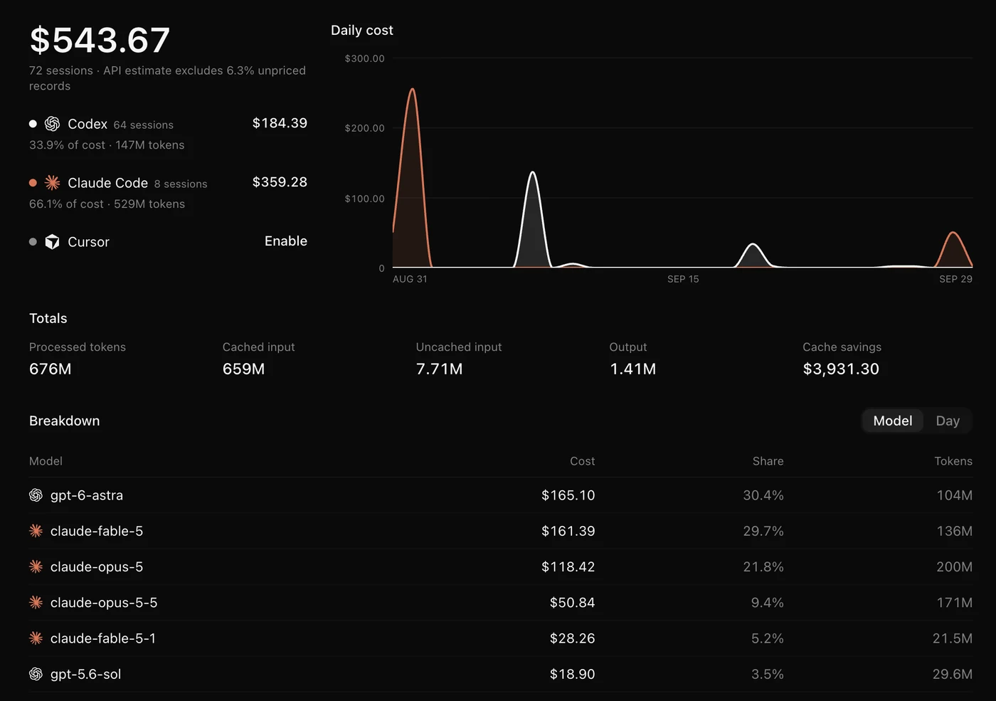996x701 pixels.
Task: Toggle the white Codex series dot
Action: coord(33,124)
